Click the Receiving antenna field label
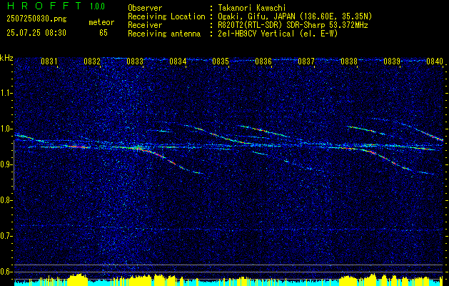Image resolution: width=449 pixels, height=286 pixels. pos(164,34)
